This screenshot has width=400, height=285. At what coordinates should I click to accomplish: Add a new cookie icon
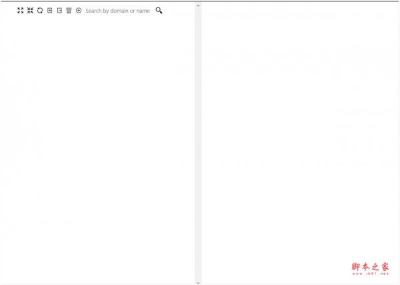(79, 11)
